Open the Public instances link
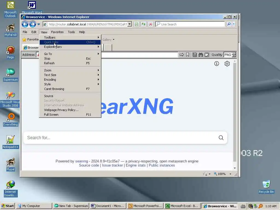The image size is (280, 210). point(162,165)
